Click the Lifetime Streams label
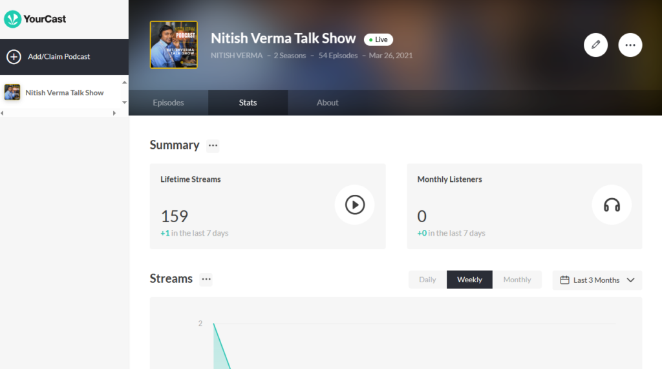Image resolution: width=662 pixels, height=369 pixels. [x=191, y=179]
